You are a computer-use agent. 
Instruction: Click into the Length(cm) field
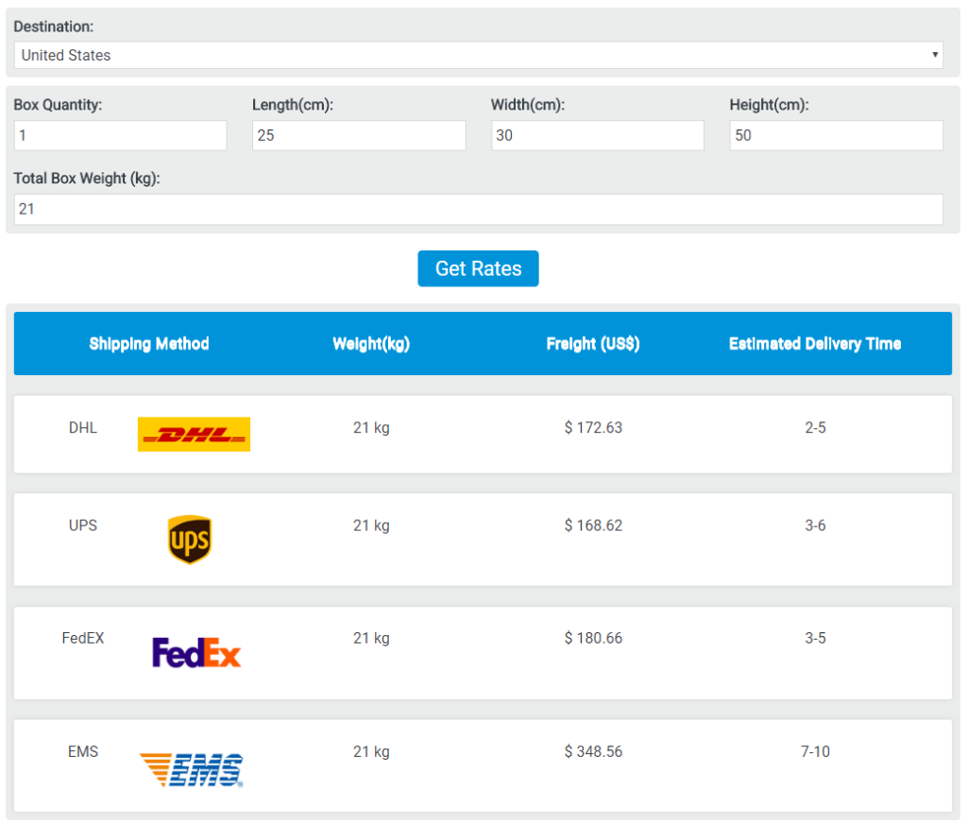359,135
